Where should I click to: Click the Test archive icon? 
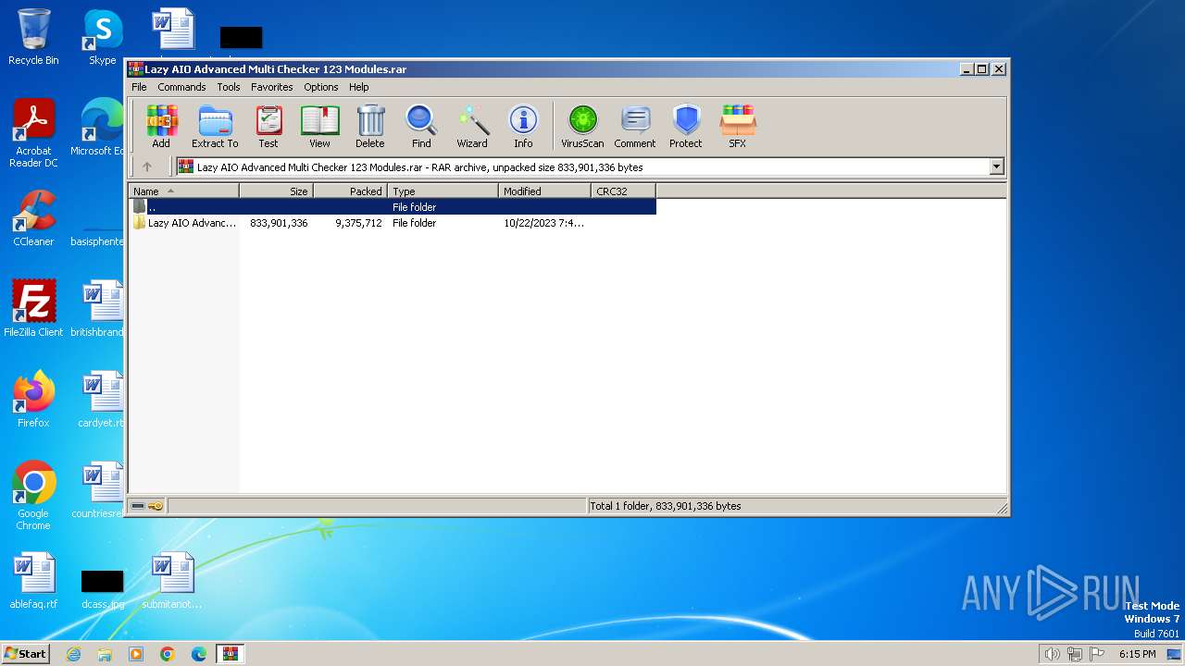pyautogui.click(x=268, y=126)
